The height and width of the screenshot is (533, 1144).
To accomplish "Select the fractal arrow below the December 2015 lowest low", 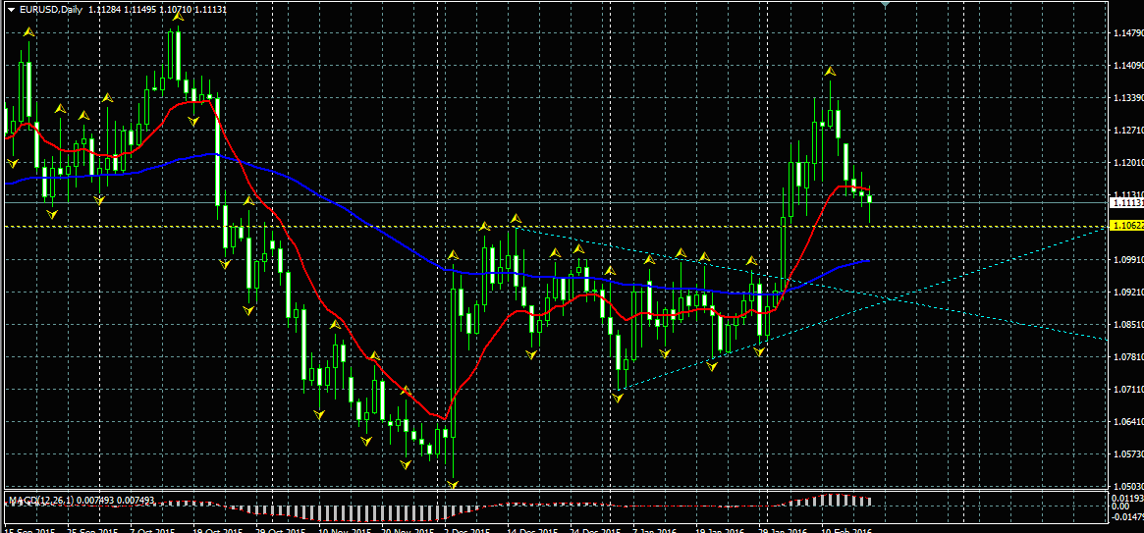I will click(x=453, y=484).
